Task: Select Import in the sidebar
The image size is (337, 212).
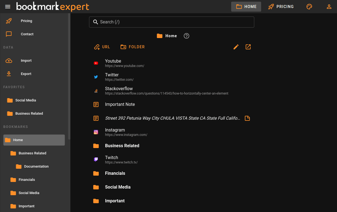Action: pyautogui.click(x=26, y=61)
